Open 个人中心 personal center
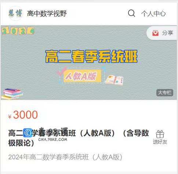 tap(153, 14)
